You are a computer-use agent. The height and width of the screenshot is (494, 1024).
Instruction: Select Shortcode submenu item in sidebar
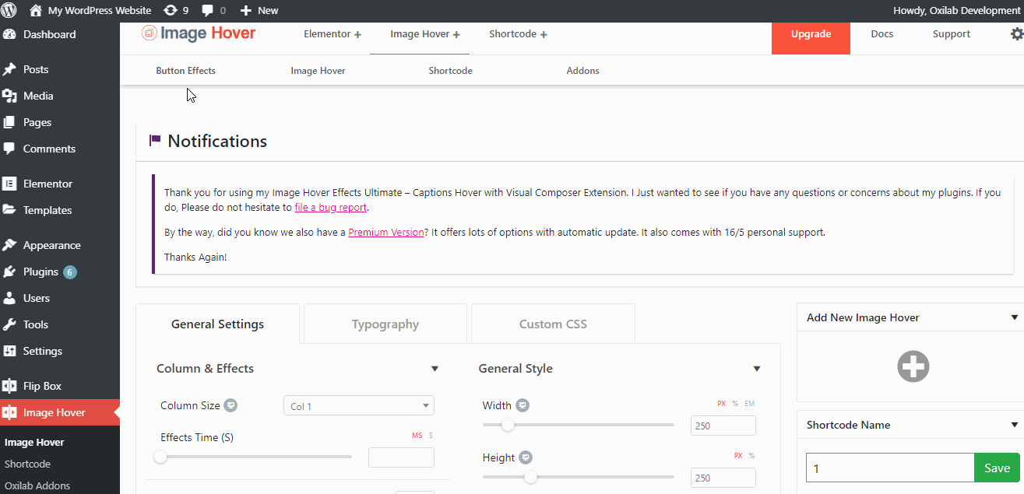click(x=27, y=464)
